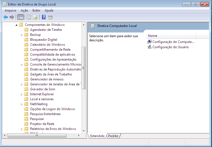The image size is (212, 147).
Task: Click the Compatibilidade de aplicativos folder icon
Action: [x=26, y=55]
